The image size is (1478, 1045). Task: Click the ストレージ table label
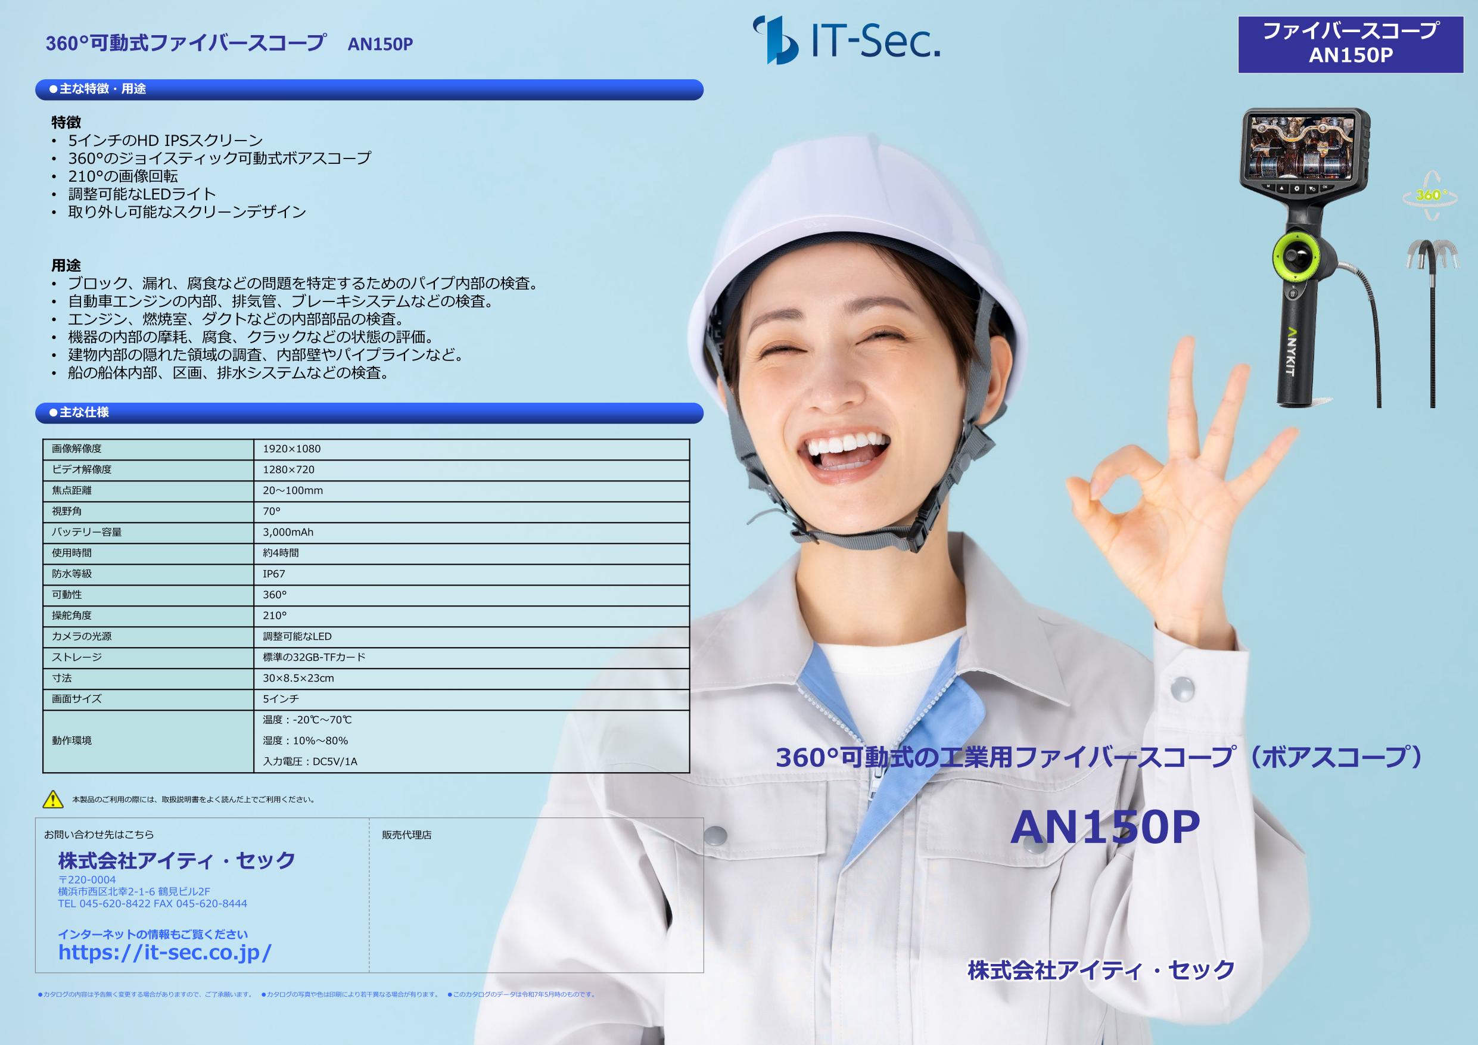pos(77,657)
